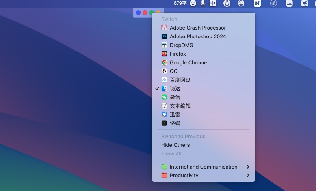Click the 679字 word count indicator

(x=180, y=3)
